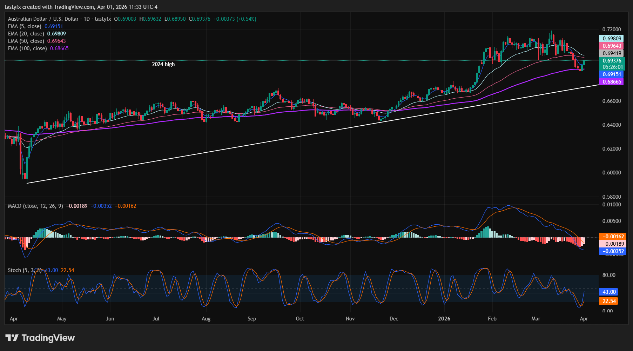The height and width of the screenshot is (351, 633).
Task: Click the orange 22.54 Stochastic value label
Action: [x=609, y=301]
